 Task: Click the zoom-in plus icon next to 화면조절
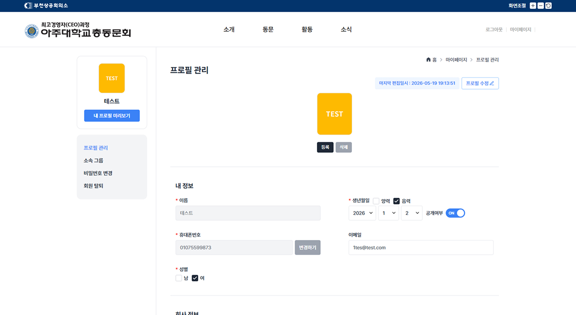(533, 6)
